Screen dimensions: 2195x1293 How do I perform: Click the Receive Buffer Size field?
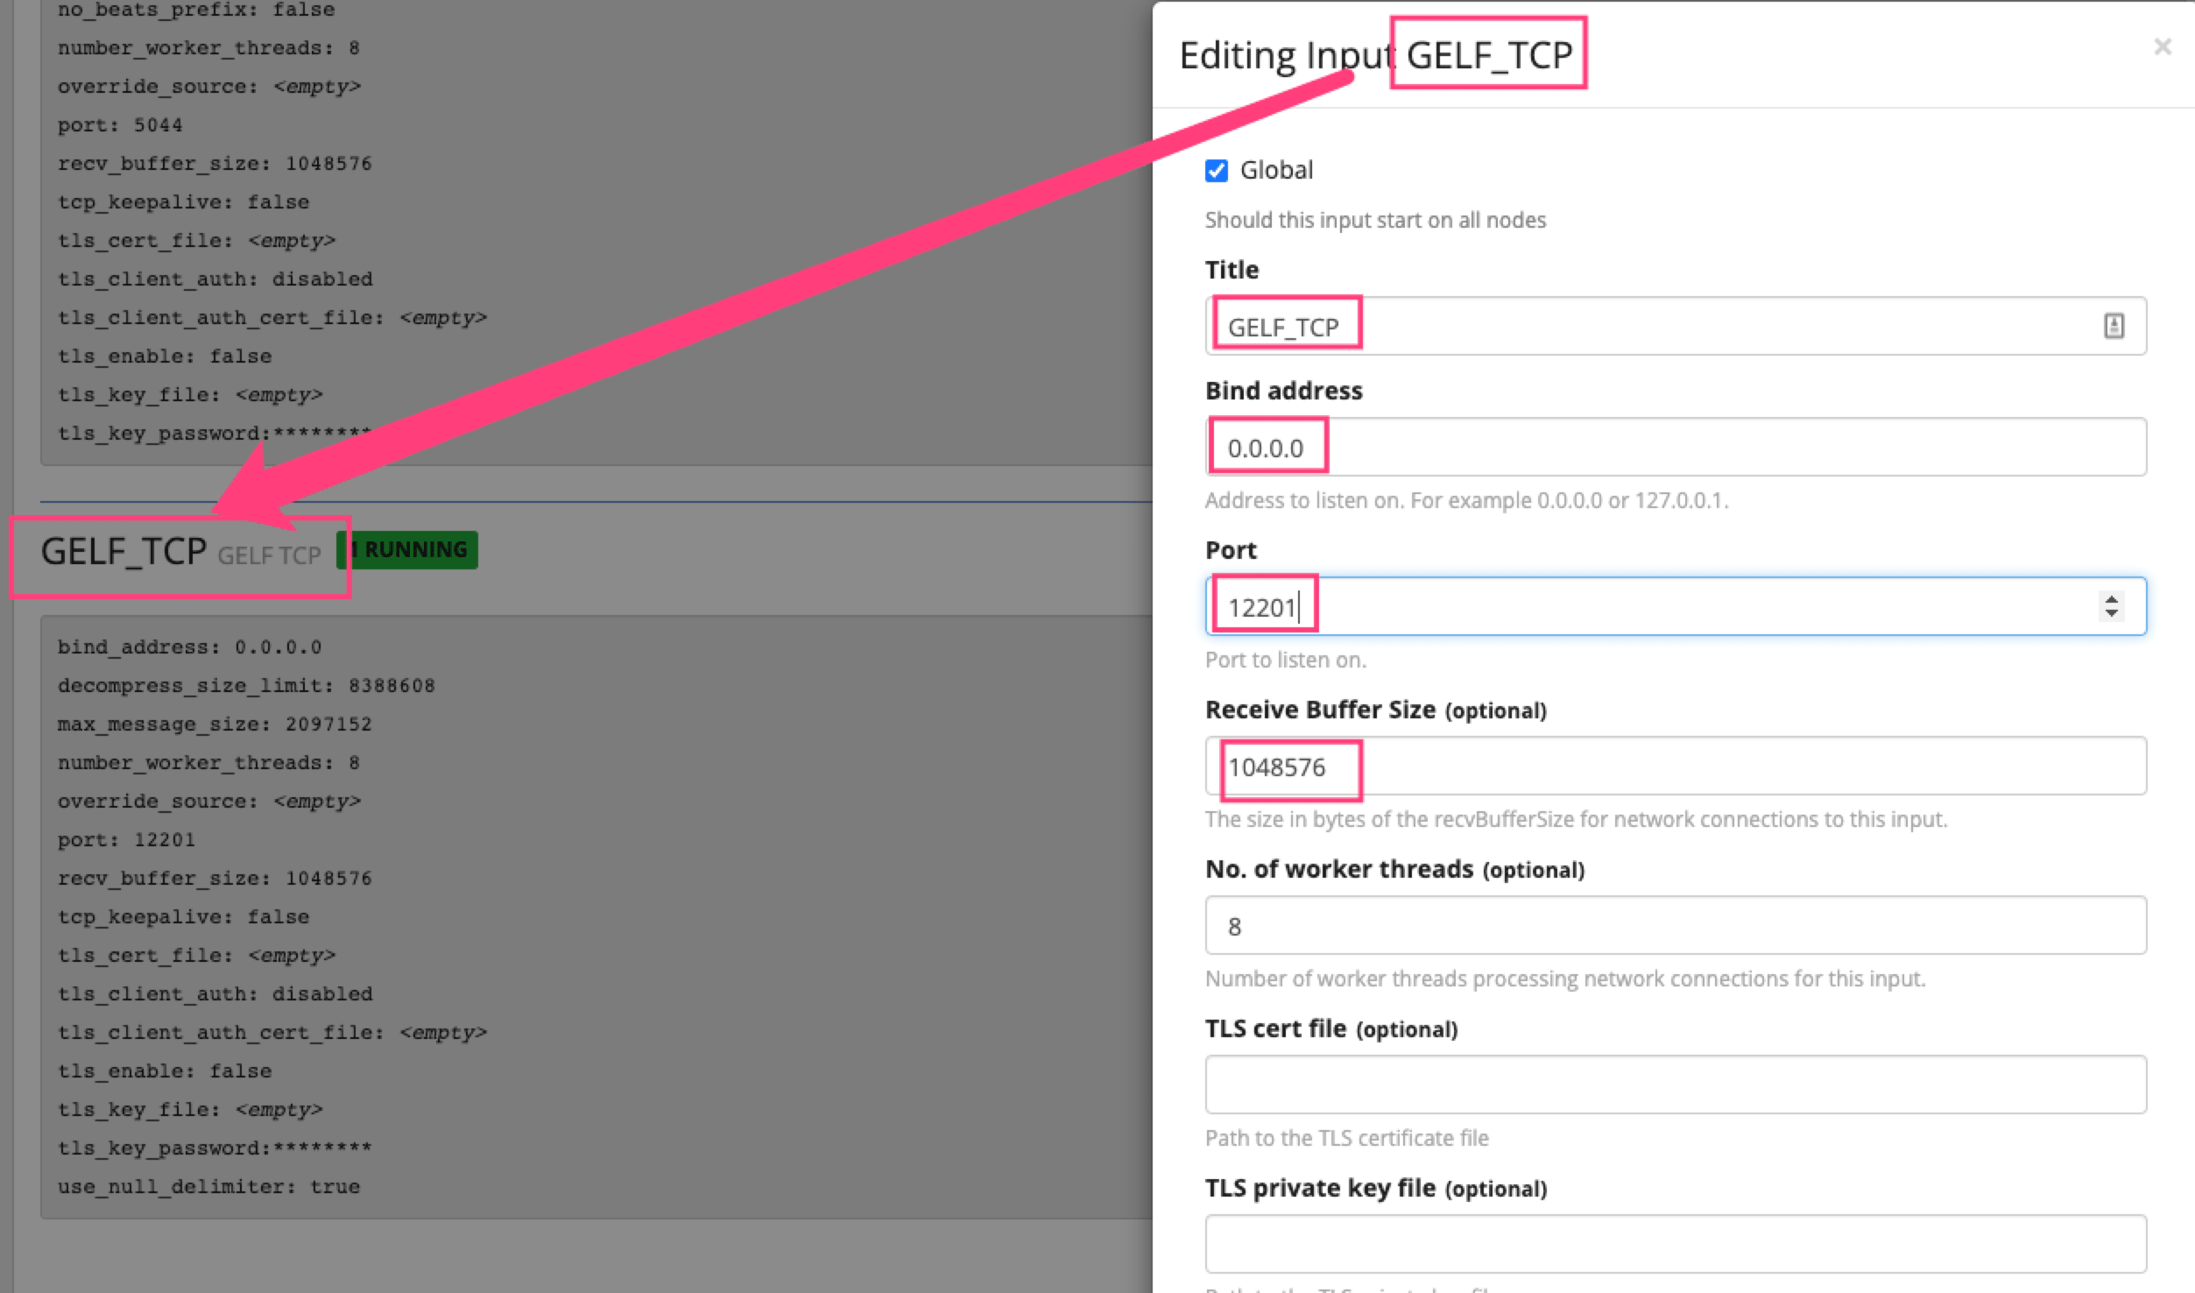[1675, 766]
